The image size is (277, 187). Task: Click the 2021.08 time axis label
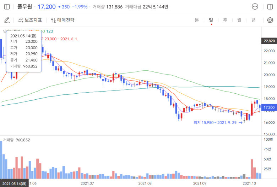point(145,183)
